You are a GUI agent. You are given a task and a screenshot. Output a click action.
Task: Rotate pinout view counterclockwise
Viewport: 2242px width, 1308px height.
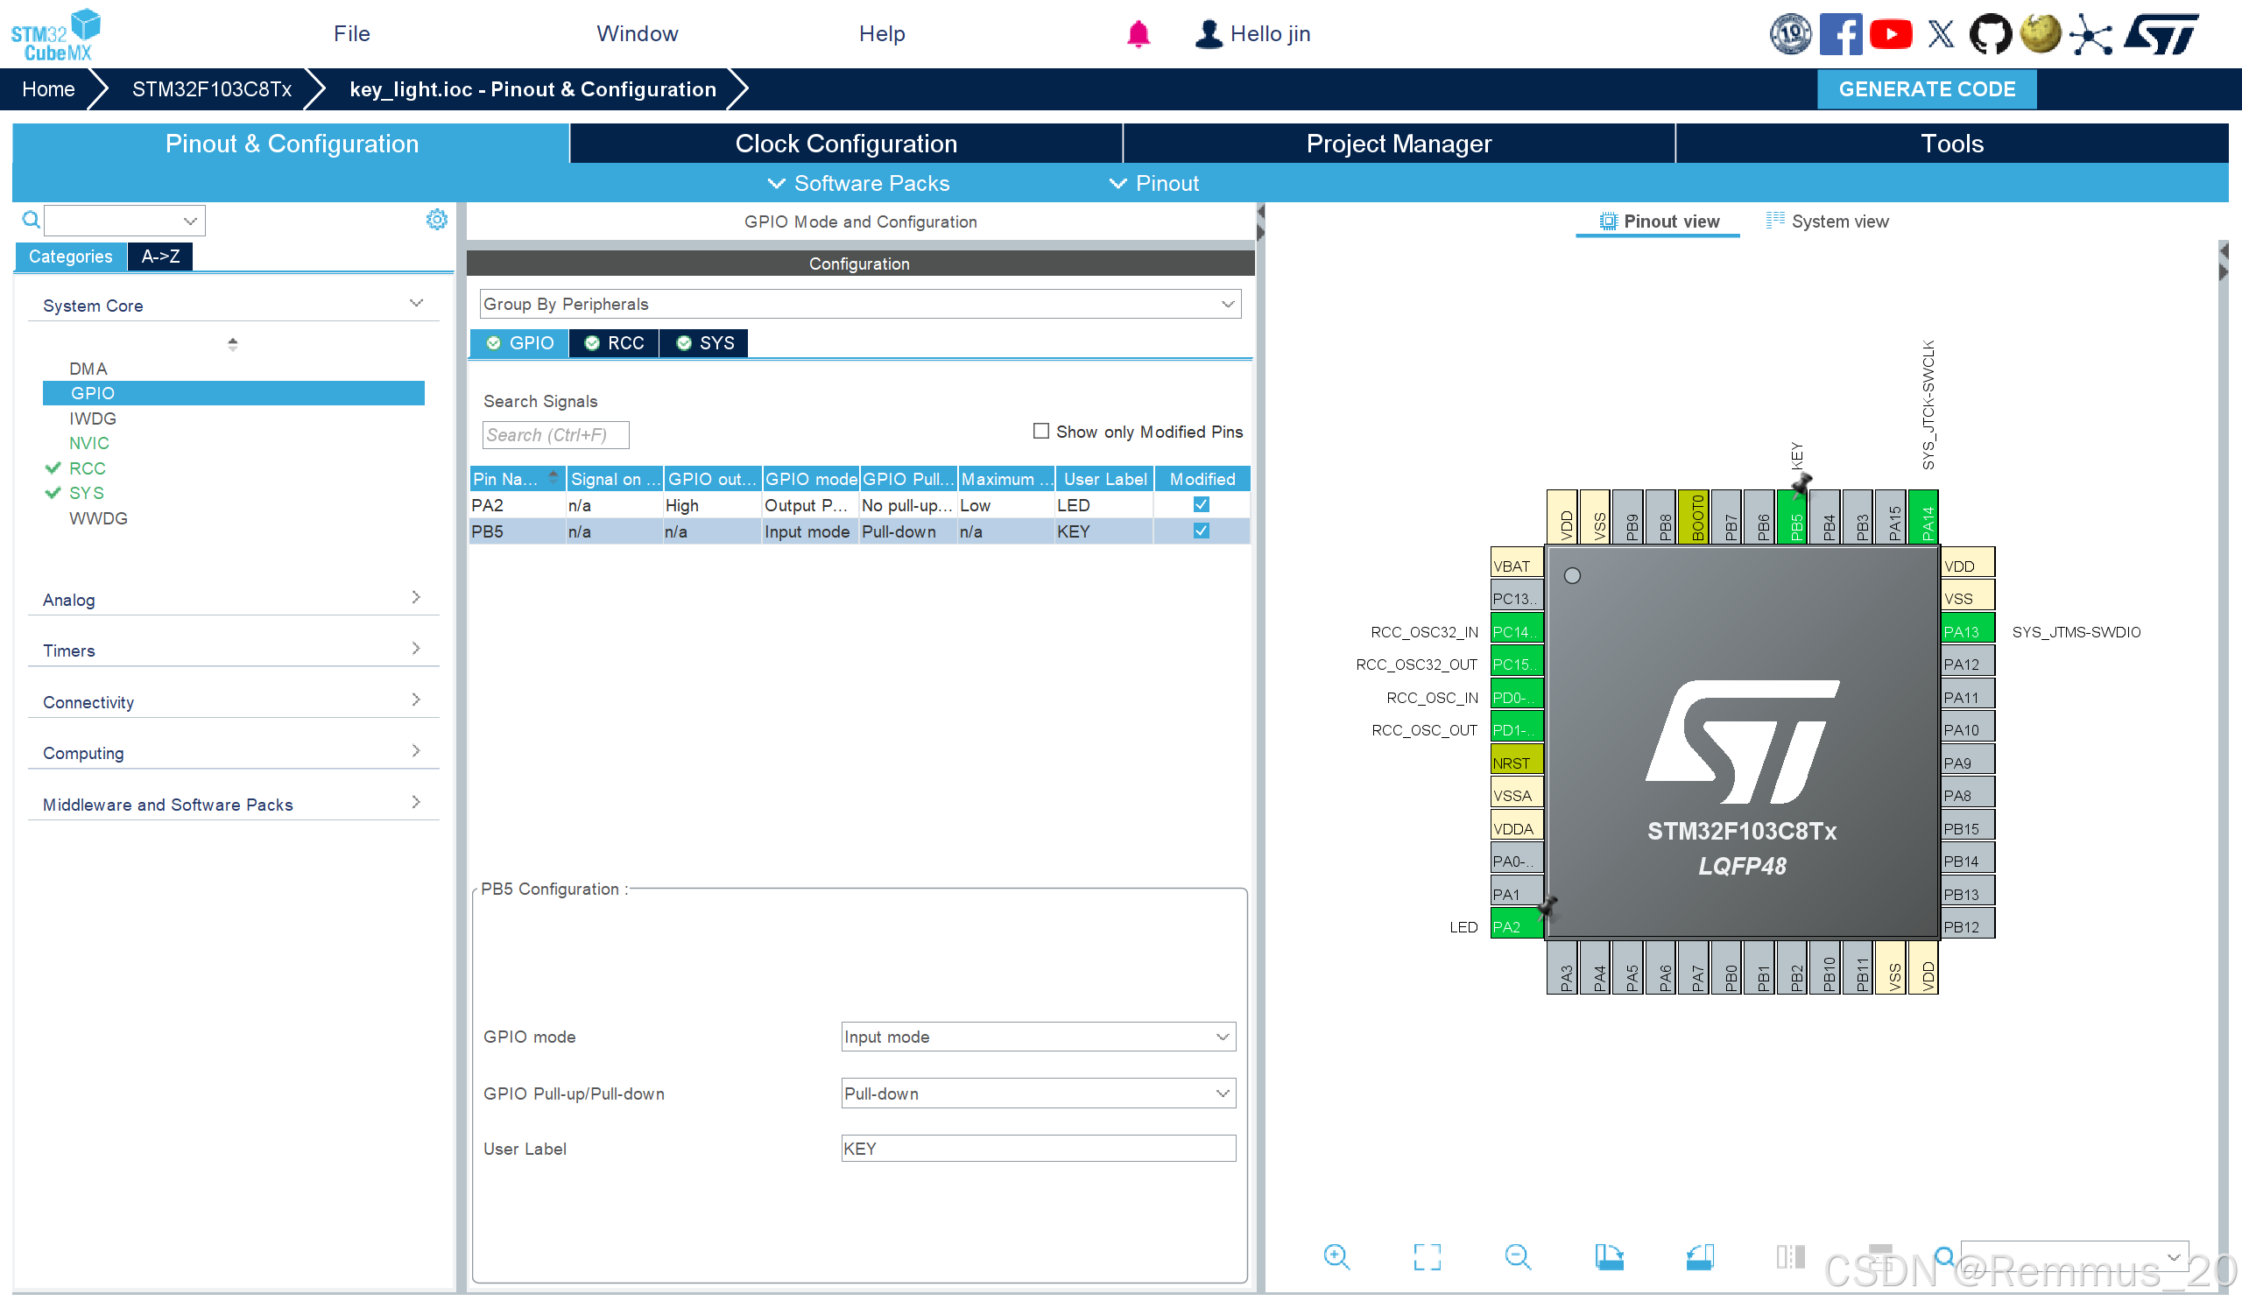(x=1700, y=1256)
